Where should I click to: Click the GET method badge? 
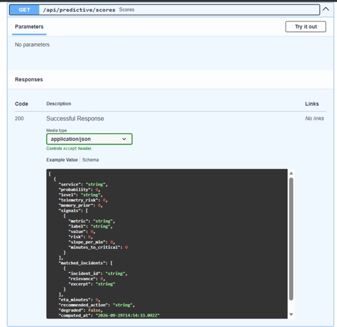coord(25,10)
